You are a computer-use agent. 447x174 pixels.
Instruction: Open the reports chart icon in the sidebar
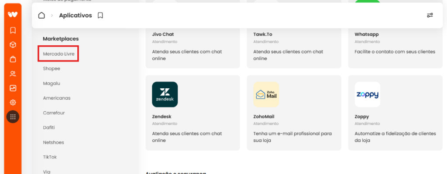(13, 88)
